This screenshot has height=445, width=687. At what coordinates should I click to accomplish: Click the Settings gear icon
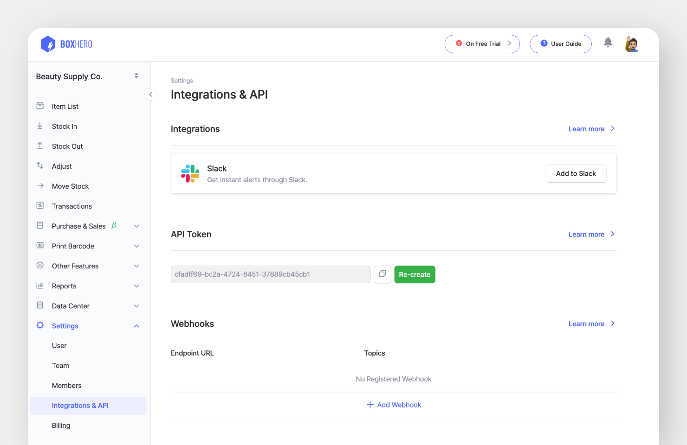(40, 325)
